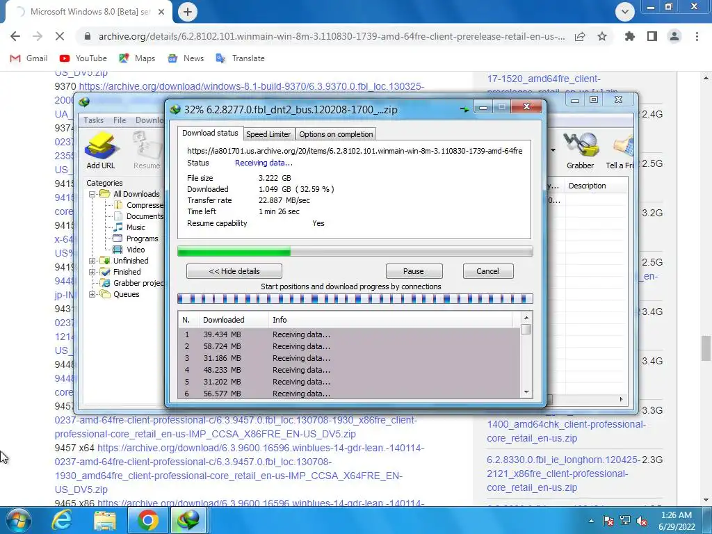
Task: Open Chrome three-dot menu
Action: [x=697, y=36]
